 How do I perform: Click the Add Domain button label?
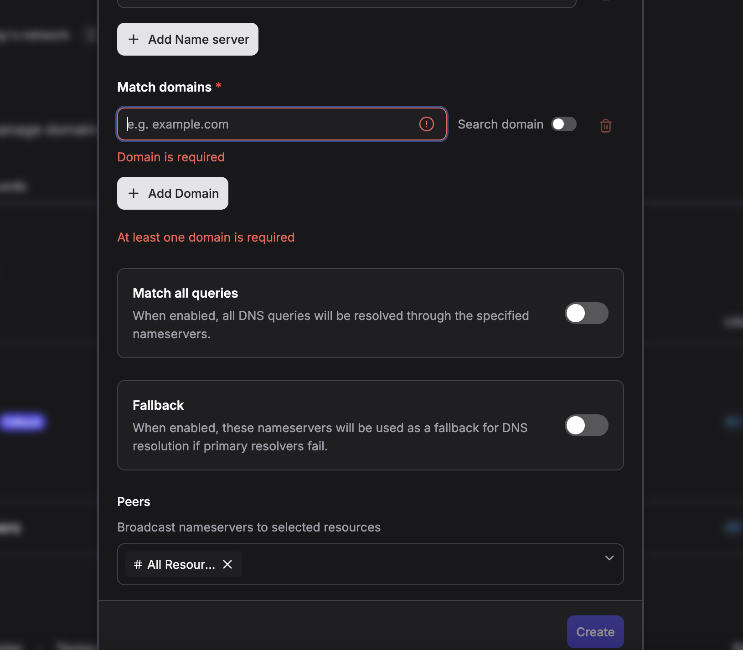[x=183, y=193]
